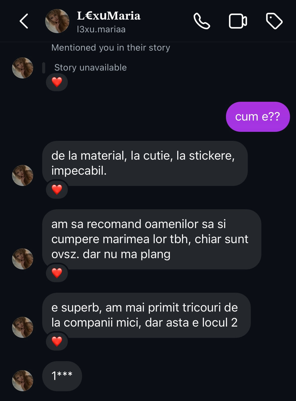Open the header profile picture

pos(57,21)
